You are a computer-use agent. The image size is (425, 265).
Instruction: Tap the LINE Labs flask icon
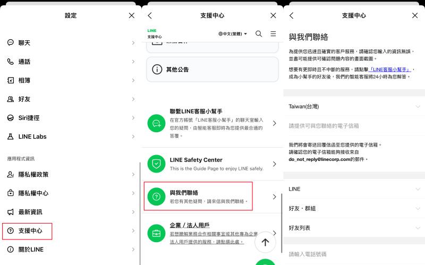coord(10,136)
